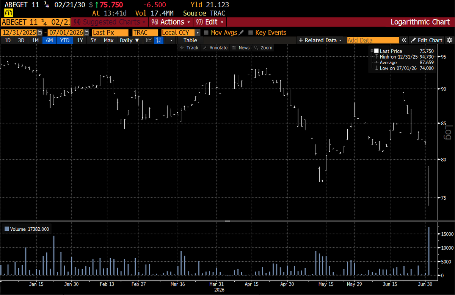Click the Edit Chart pencil button

427,40
